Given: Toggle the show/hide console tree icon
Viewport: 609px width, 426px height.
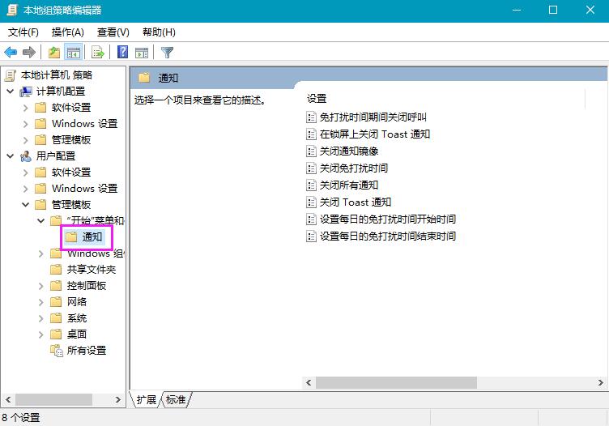Looking at the screenshot, I should pyautogui.click(x=74, y=52).
